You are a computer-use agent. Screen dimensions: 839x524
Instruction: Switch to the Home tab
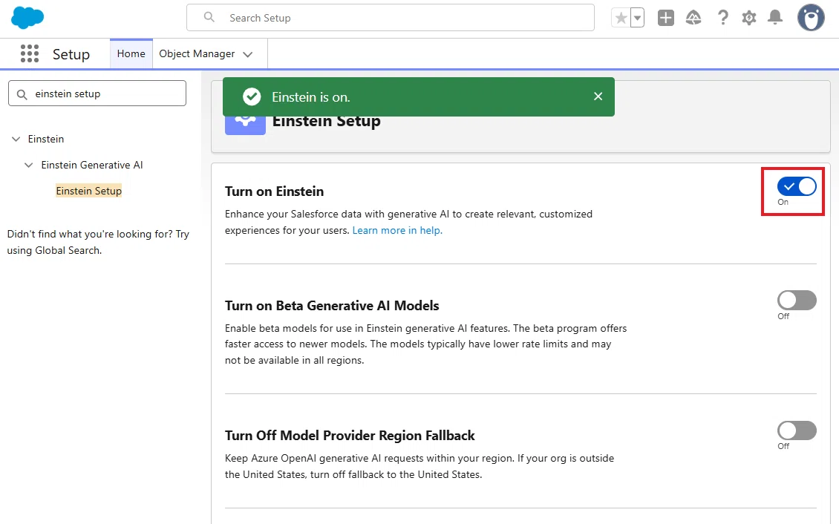click(x=131, y=53)
